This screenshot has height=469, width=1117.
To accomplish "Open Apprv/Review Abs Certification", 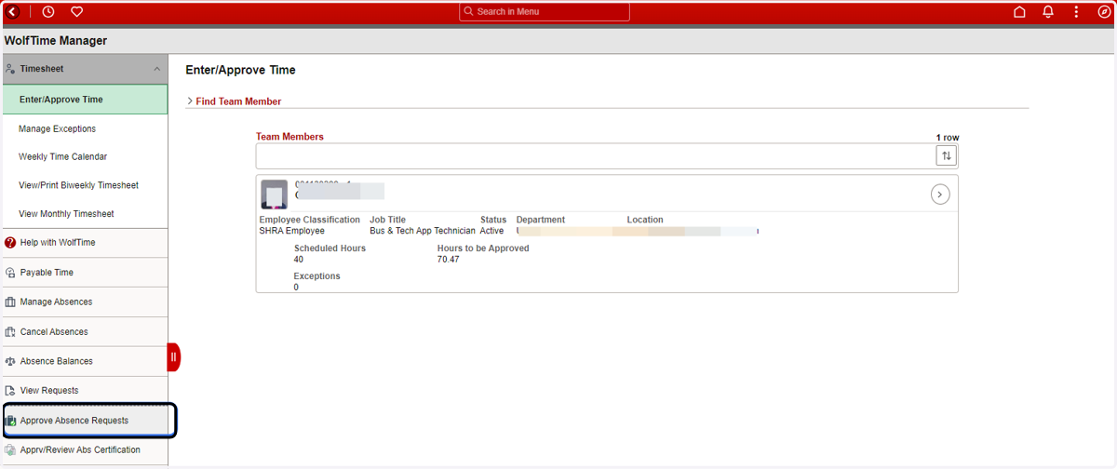I will (84, 449).
